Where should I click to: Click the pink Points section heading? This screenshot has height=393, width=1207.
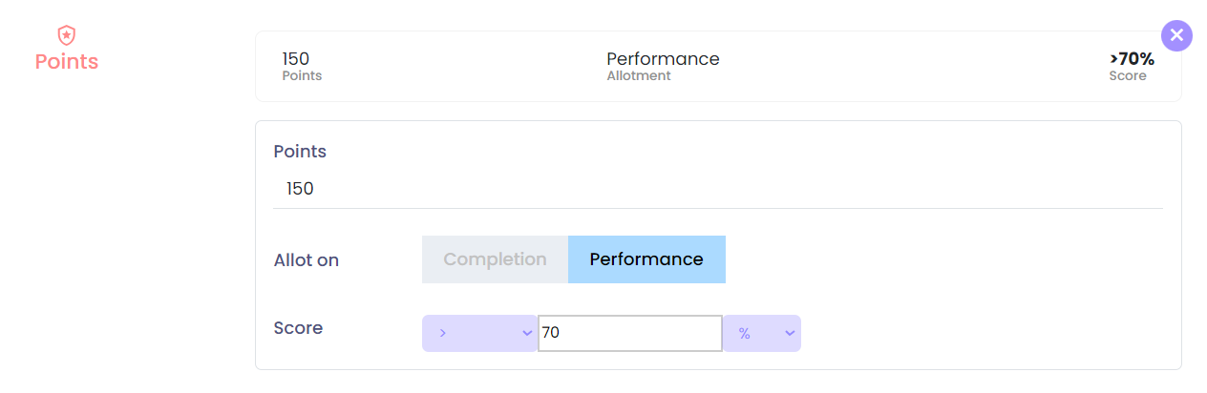click(67, 62)
